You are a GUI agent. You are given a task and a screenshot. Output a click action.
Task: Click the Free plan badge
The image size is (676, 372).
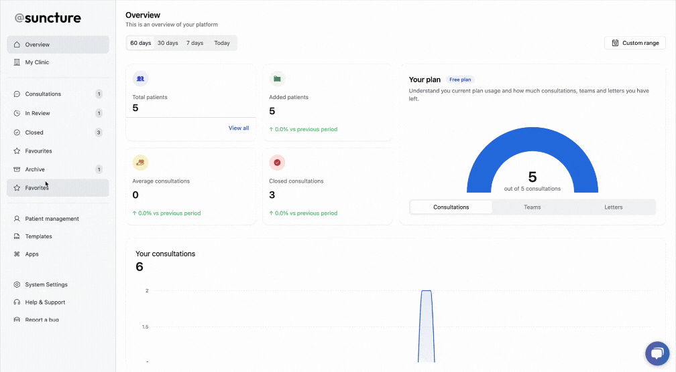460,80
